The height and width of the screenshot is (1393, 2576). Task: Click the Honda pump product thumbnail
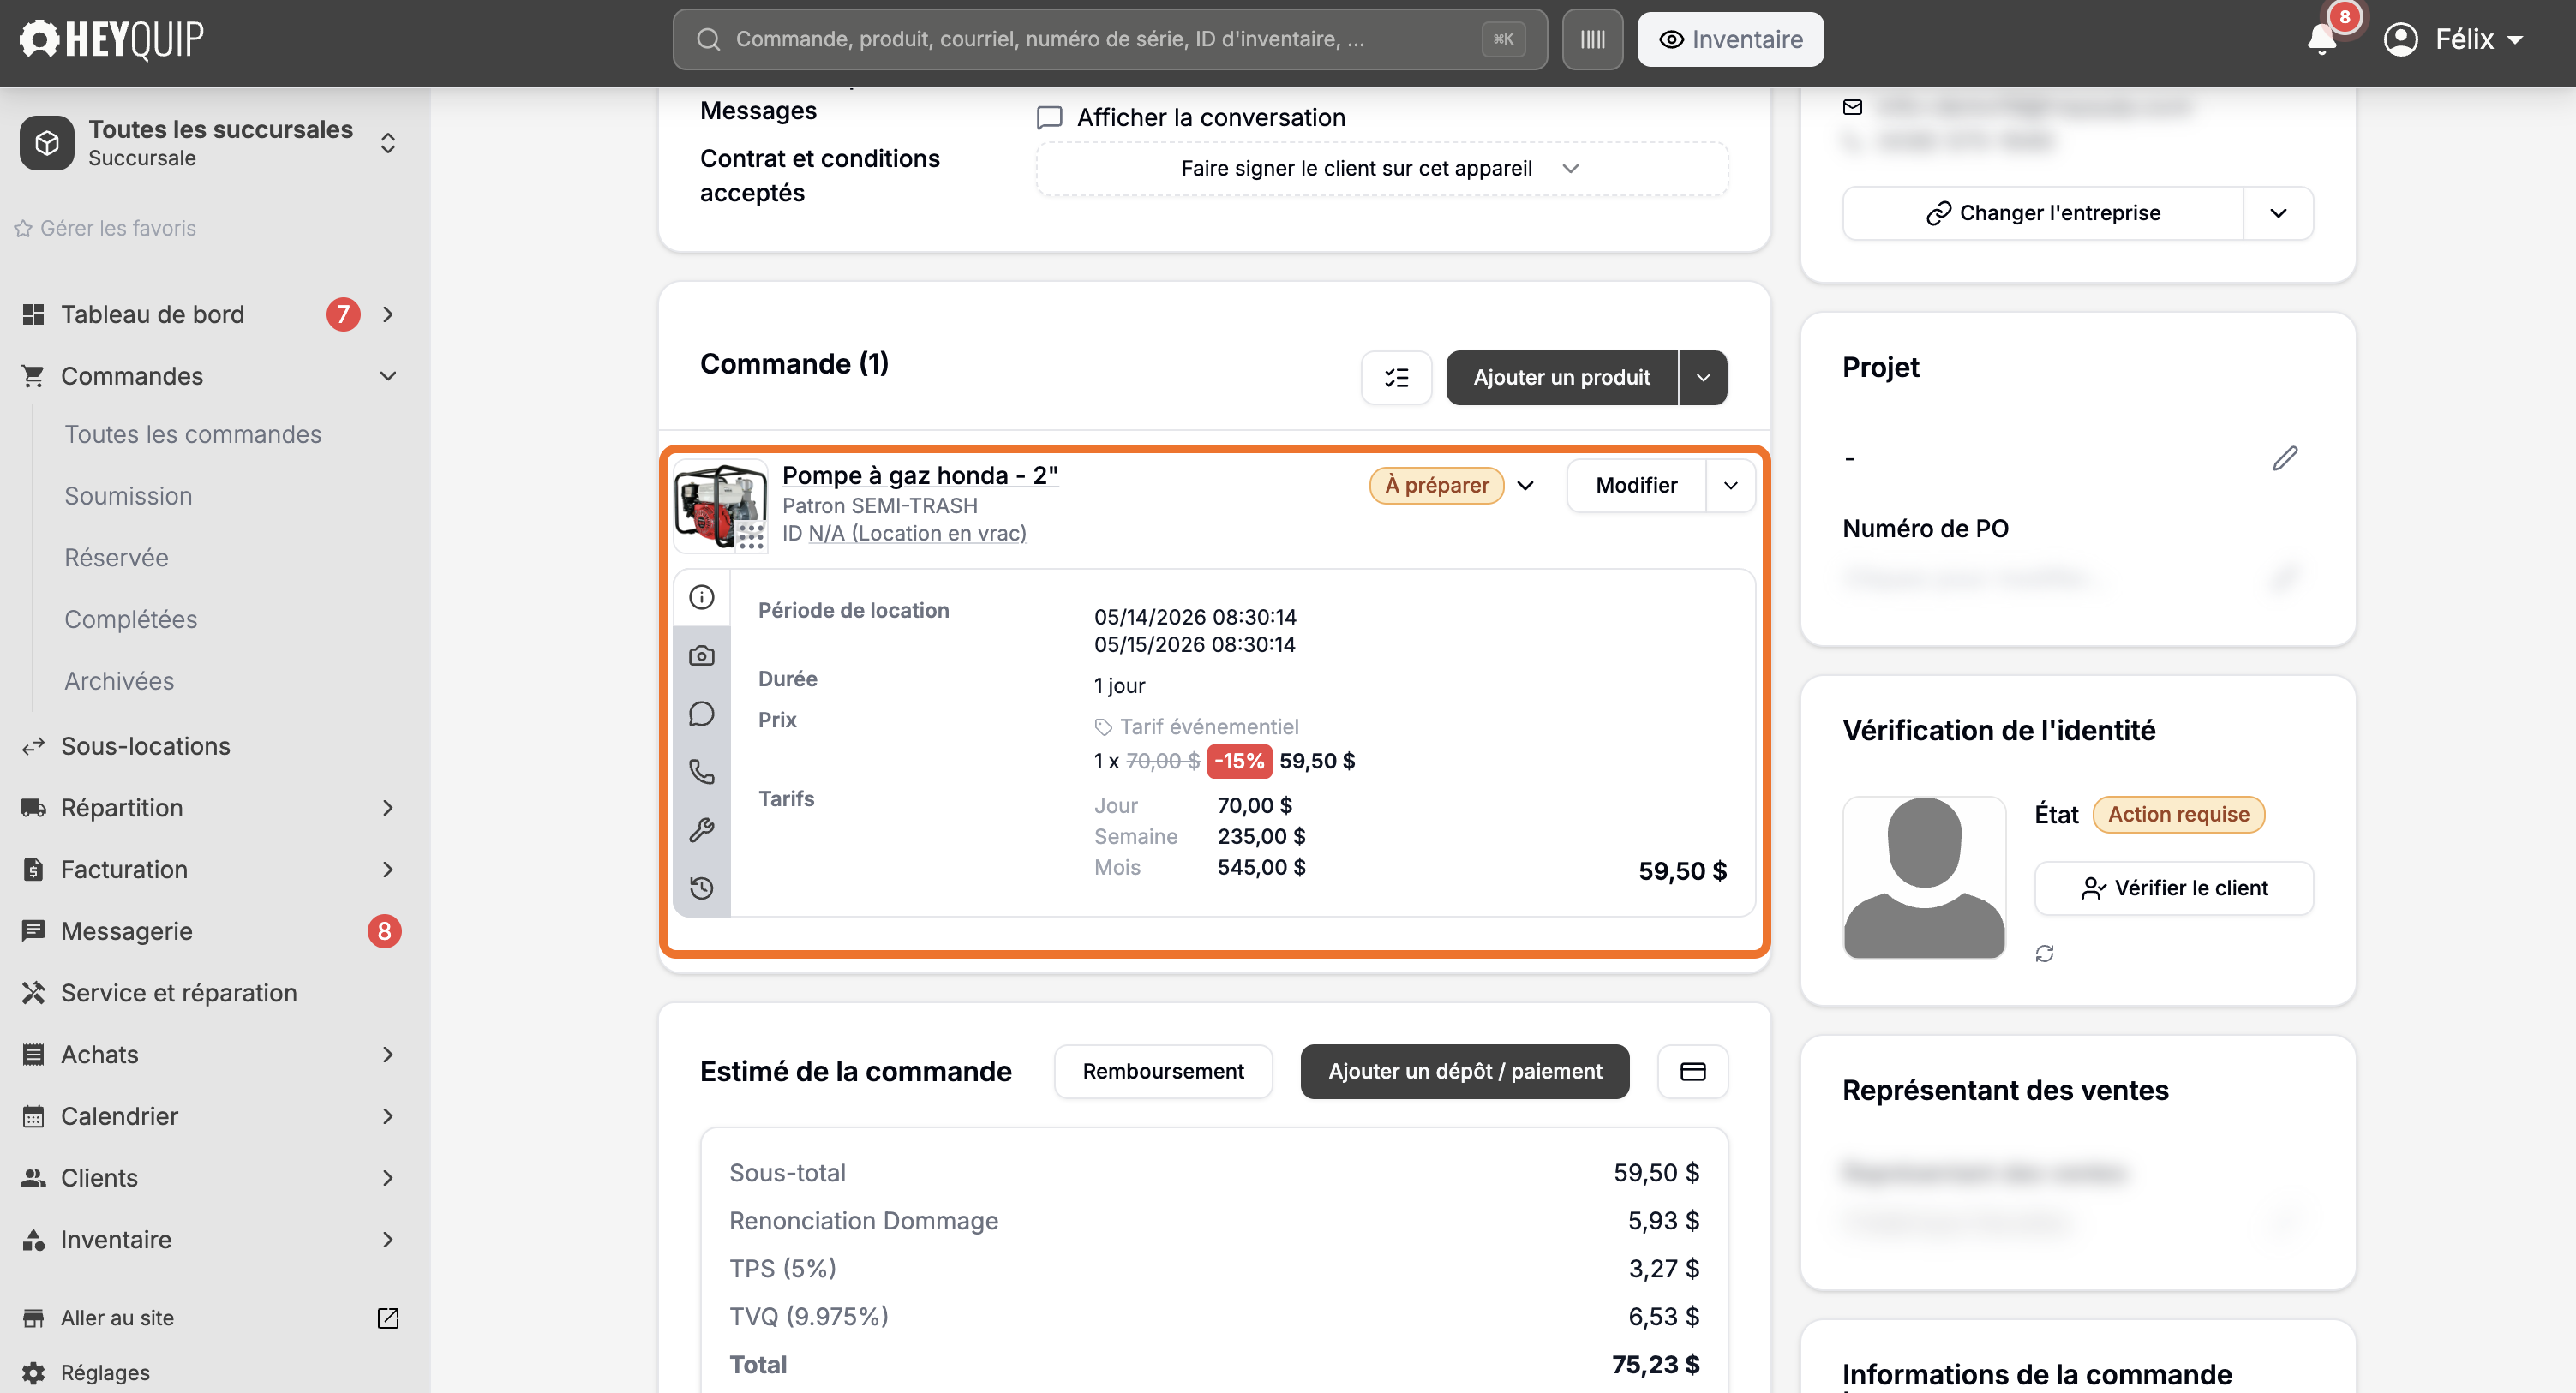point(720,506)
